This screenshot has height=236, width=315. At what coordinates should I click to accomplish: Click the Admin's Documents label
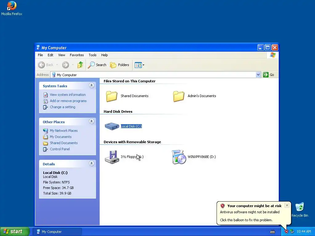[202, 96]
